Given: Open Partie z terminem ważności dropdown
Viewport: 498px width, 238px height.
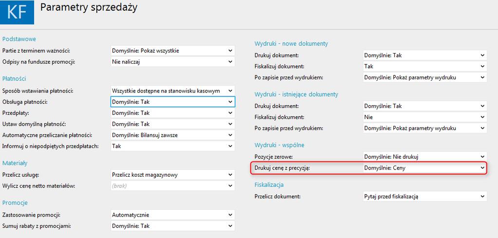Looking at the screenshot, I should [173, 51].
